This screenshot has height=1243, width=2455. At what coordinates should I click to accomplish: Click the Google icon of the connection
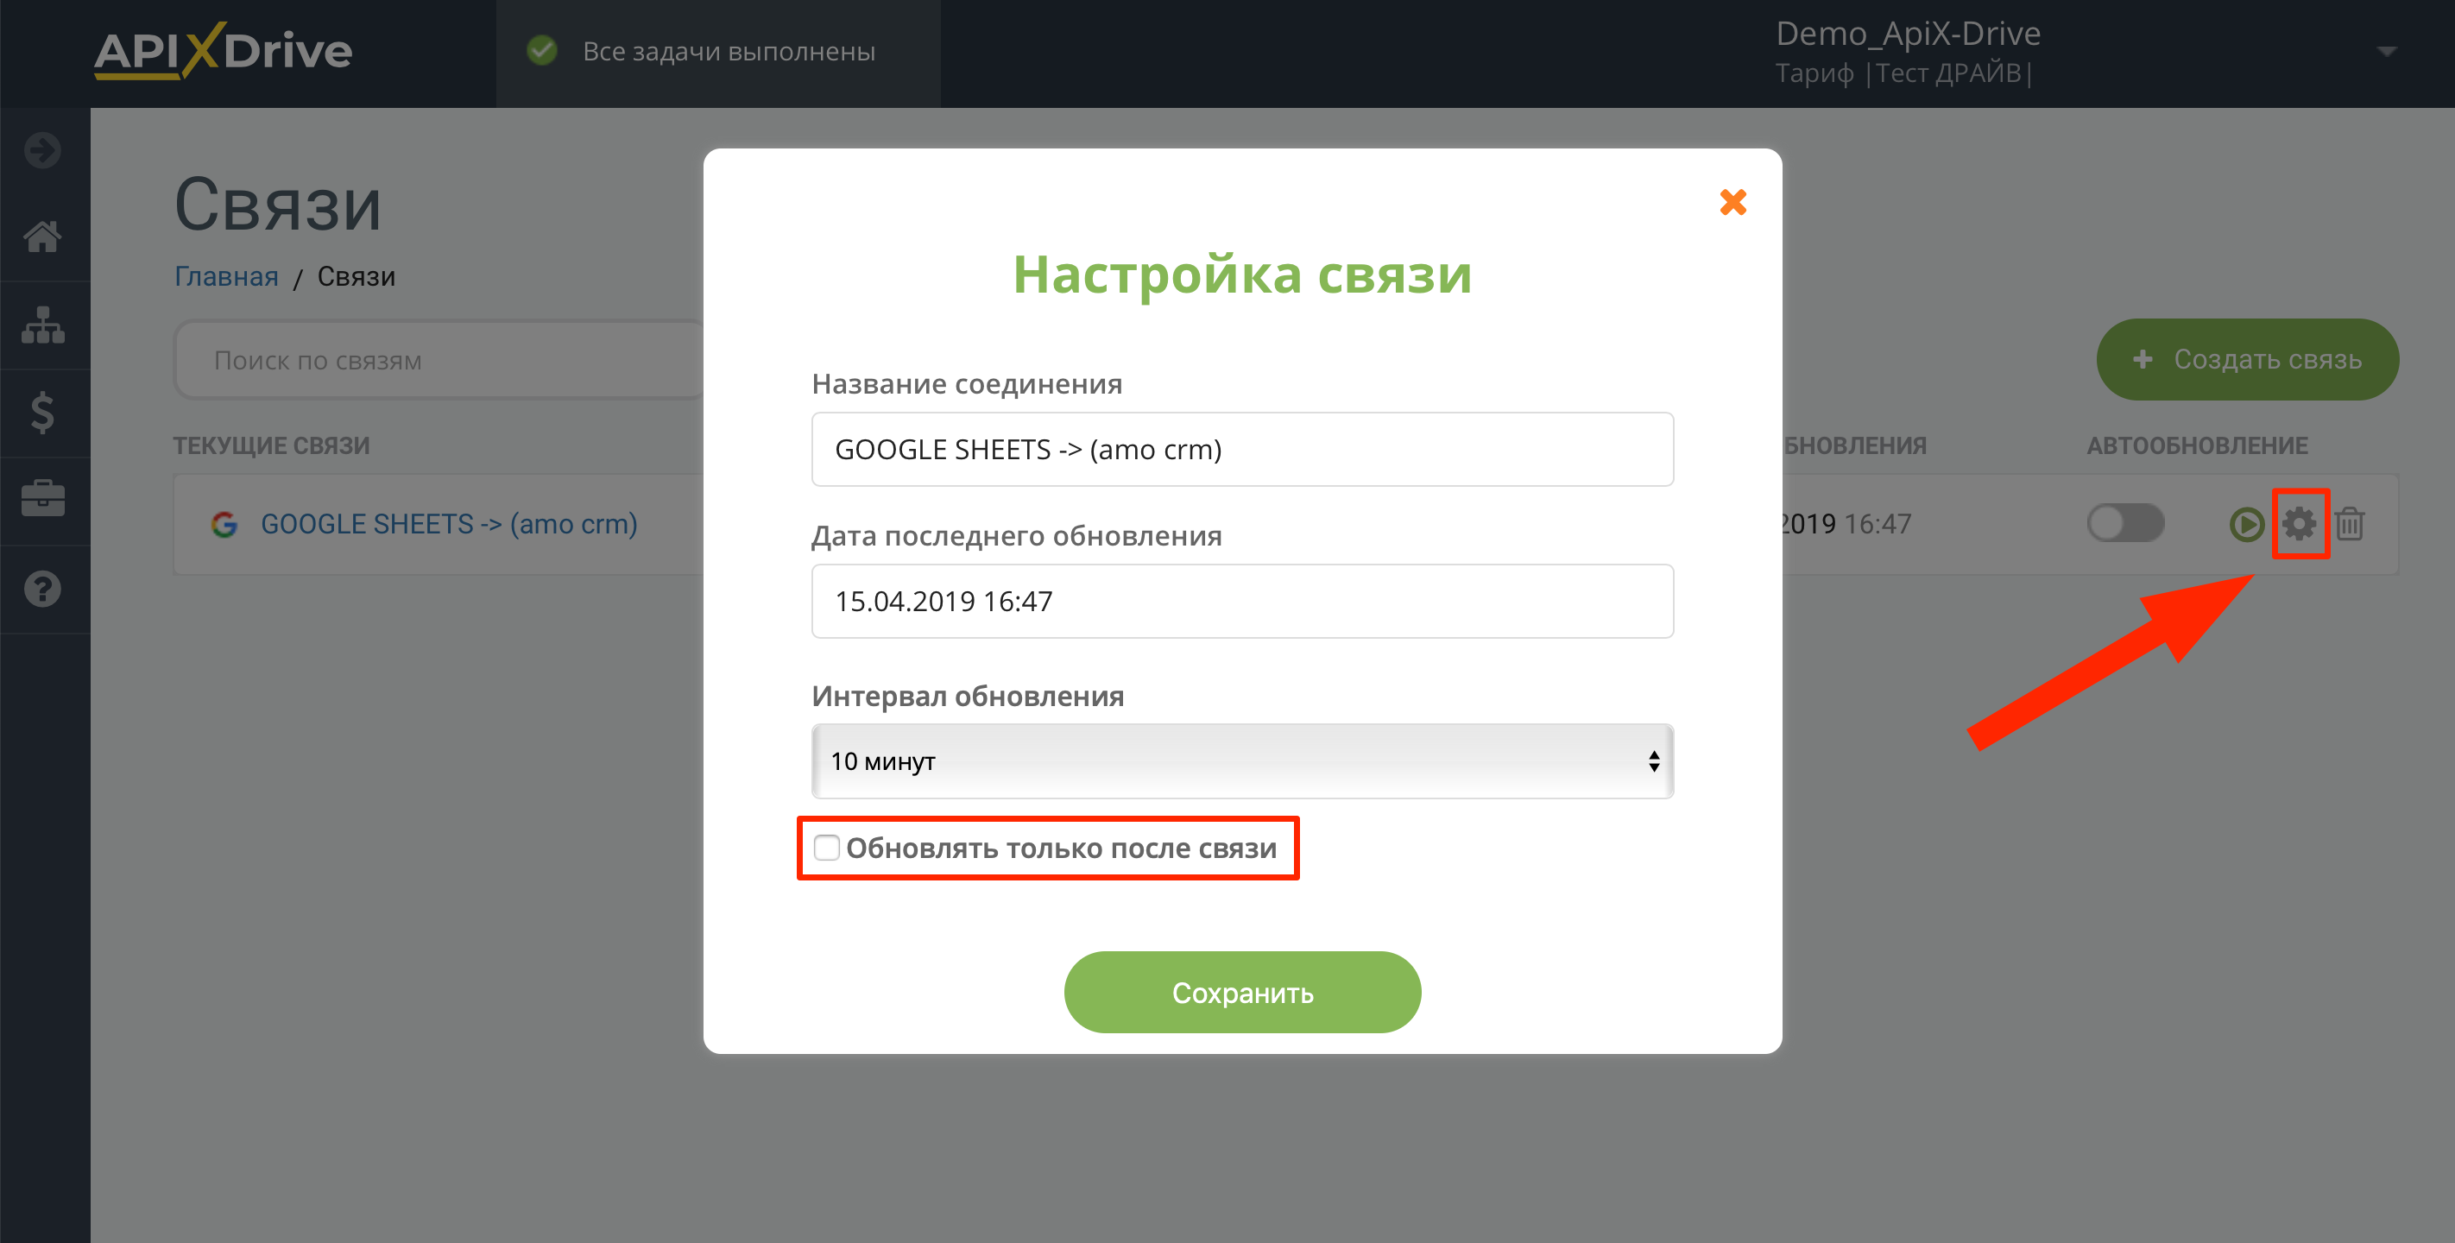click(224, 524)
